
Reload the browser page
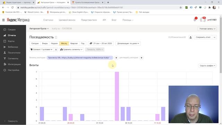(x=12, y=8)
